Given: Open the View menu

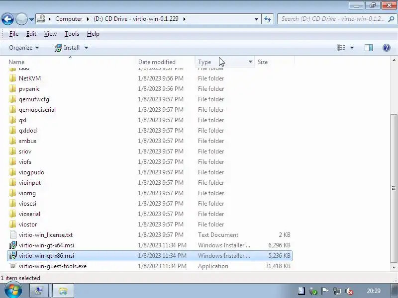Looking at the screenshot, I should 50,34.
